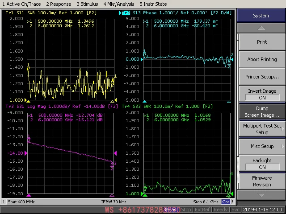Click marker 1 on cyan S13 phase trace
The image size is (286, 214).
coord(144,54)
